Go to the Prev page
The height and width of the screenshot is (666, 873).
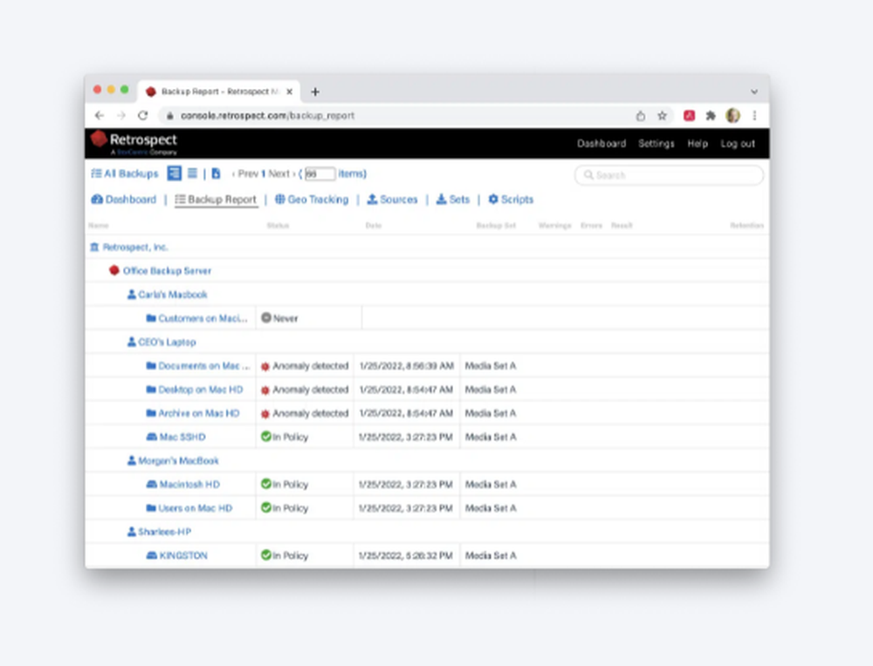[245, 174]
